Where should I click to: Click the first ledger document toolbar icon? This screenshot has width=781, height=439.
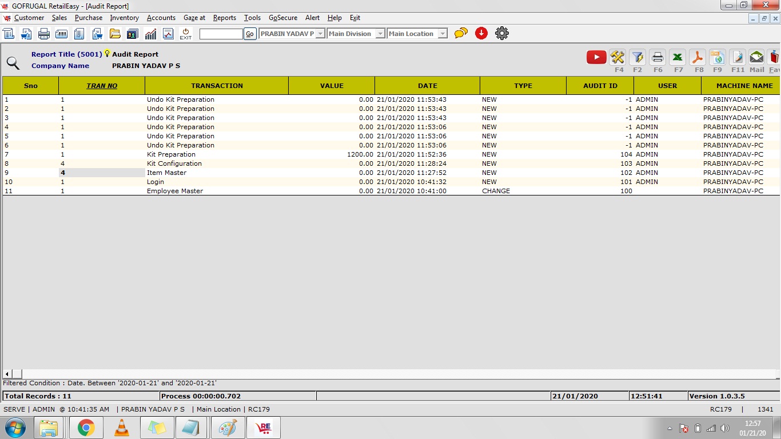tap(9, 34)
